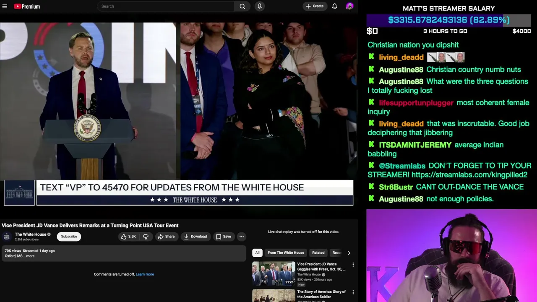
Task: Select the partially shown Recently chip
Action: pos(336,253)
